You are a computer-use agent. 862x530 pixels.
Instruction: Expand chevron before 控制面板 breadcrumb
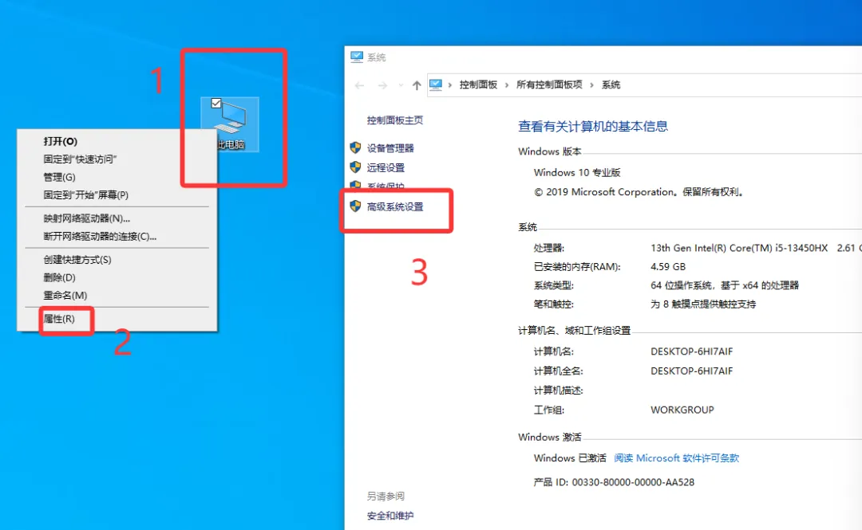[x=449, y=85]
